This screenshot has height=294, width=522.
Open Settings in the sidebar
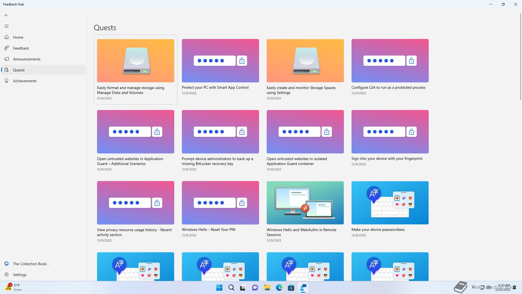[x=43, y=274]
